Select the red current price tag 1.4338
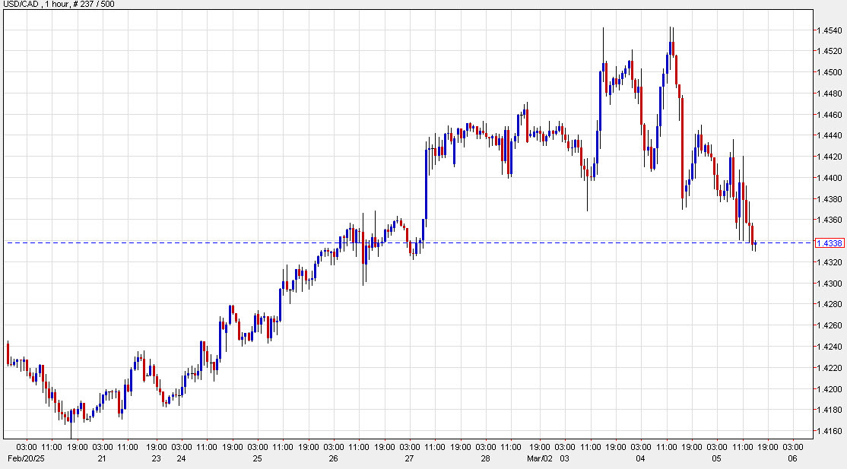The image size is (847, 469). pyautogui.click(x=830, y=242)
